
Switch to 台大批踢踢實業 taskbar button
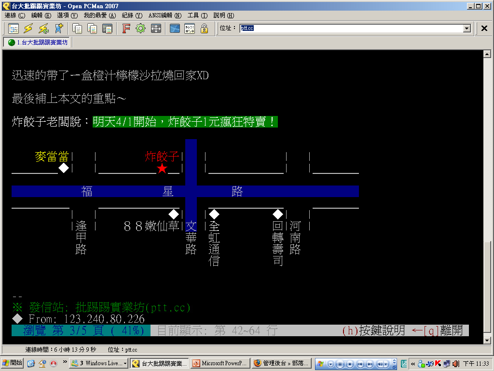click(160, 363)
